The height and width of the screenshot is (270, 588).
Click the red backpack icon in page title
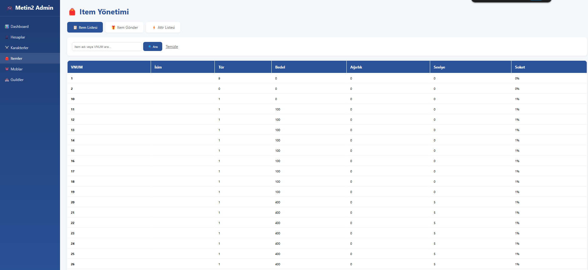tap(72, 12)
